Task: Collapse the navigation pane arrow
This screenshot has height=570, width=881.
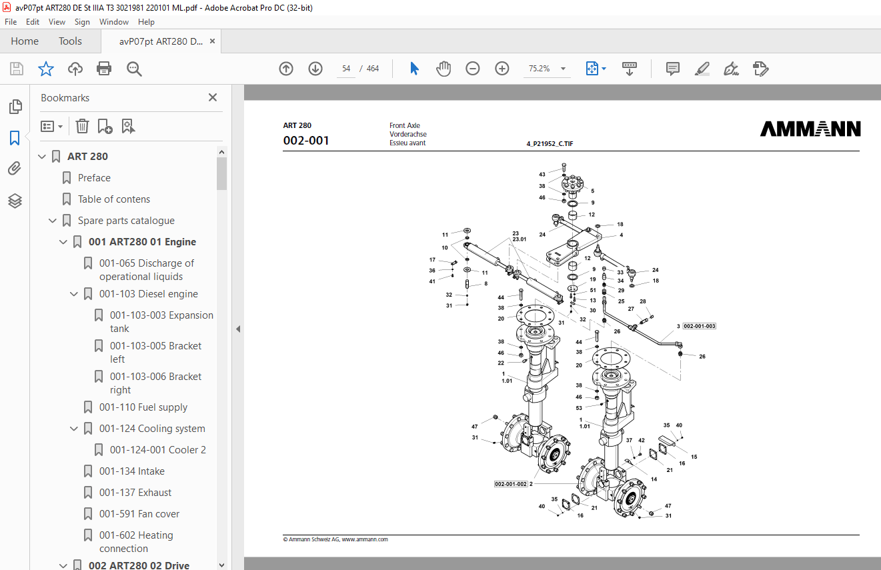Action: (238, 329)
